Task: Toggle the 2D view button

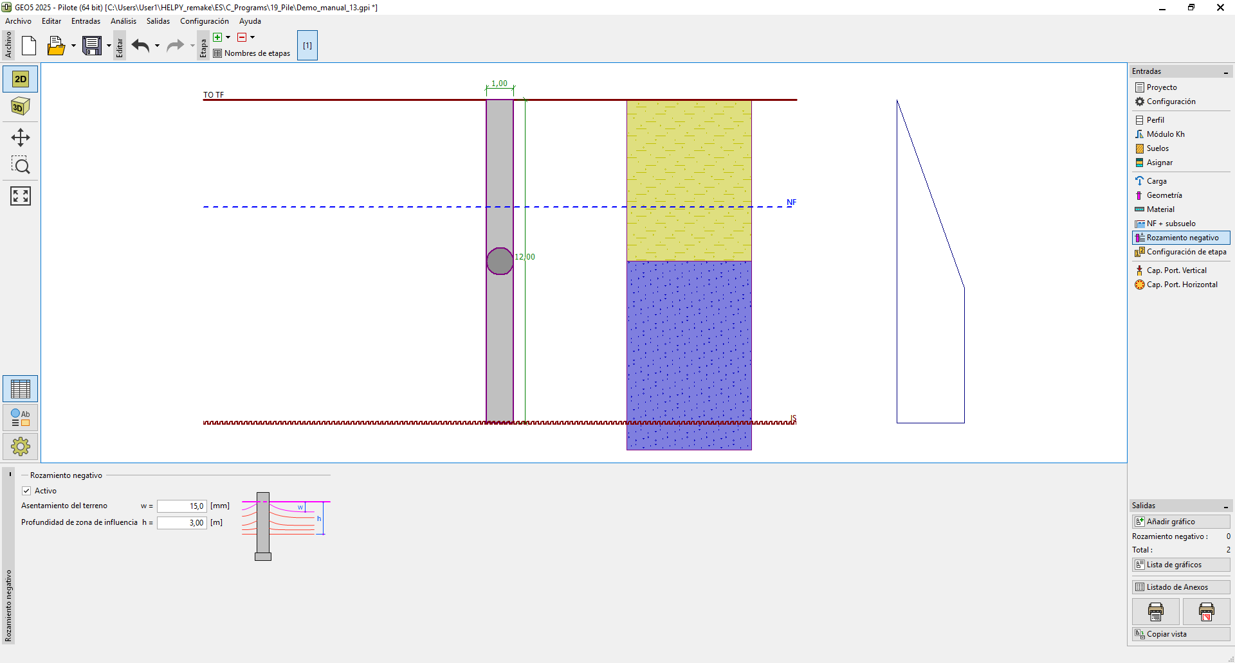Action: click(x=21, y=79)
